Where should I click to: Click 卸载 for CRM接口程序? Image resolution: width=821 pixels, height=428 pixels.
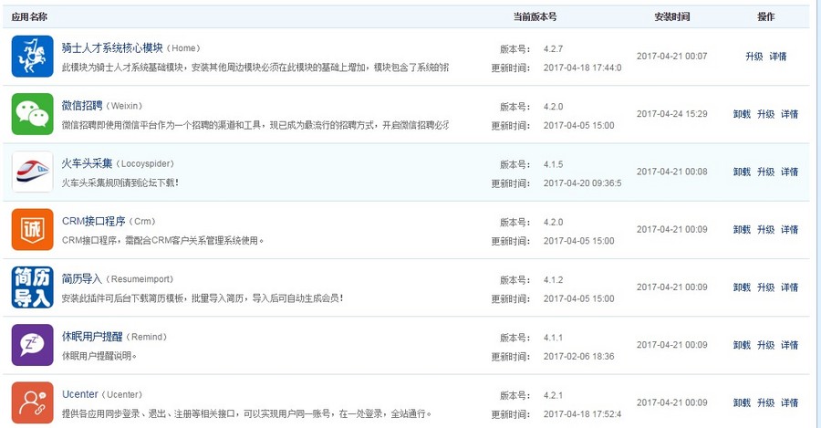[742, 229]
